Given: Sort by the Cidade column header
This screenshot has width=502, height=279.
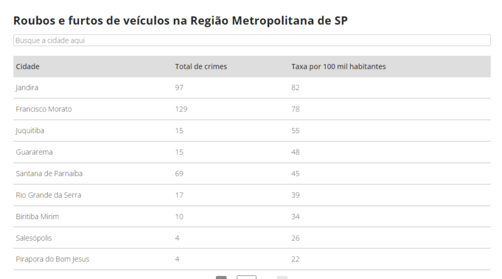Looking at the screenshot, I should (x=28, y=66).
